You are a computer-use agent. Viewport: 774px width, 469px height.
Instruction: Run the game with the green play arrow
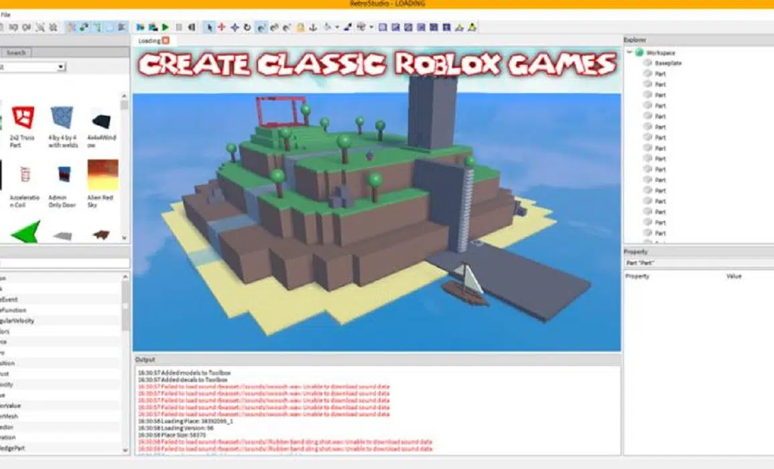(166, 27)
